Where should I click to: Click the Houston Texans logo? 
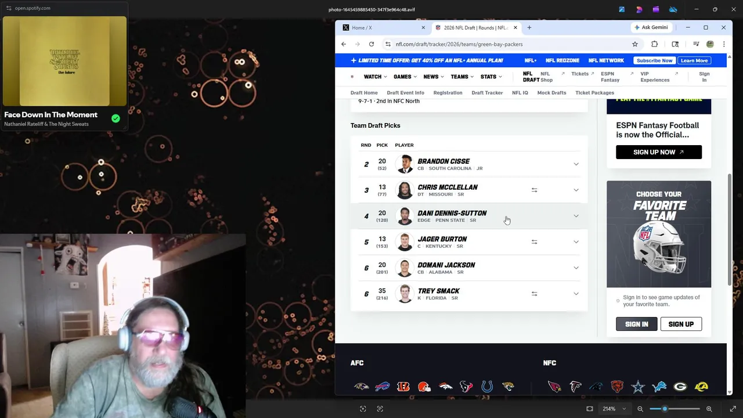(x=466, y=387)
